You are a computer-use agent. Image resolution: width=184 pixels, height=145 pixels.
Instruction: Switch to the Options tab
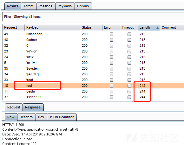[x=83, y=6]
